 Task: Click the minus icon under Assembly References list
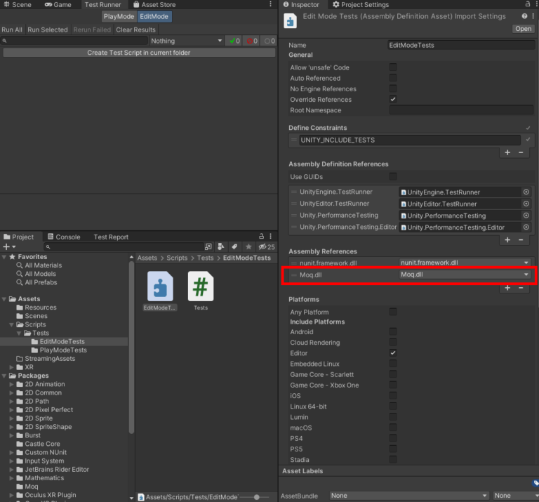click(521, 288)
